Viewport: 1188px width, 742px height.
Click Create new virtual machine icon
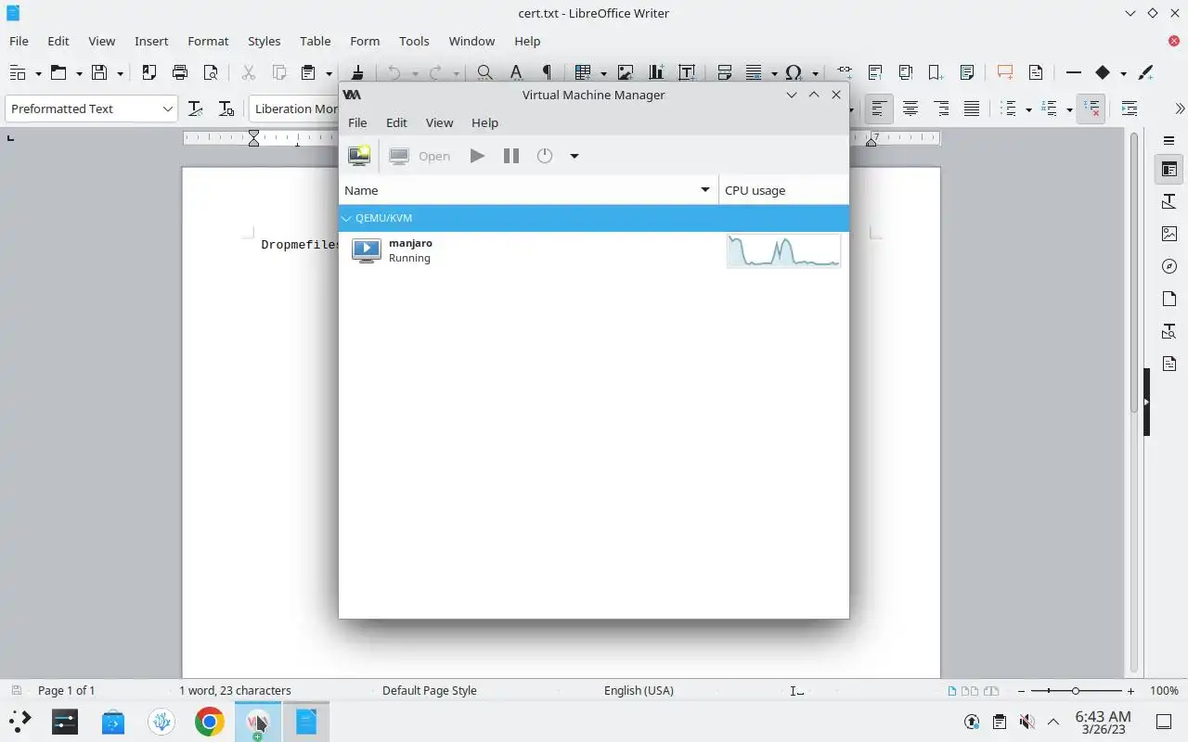pos(359,156)
